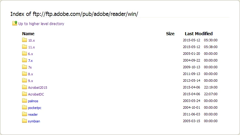Image resolution: width=240 pixels, height=135 pixels.
Task: Open the Acrobat2015 directory link
Action: pos(37,88)
